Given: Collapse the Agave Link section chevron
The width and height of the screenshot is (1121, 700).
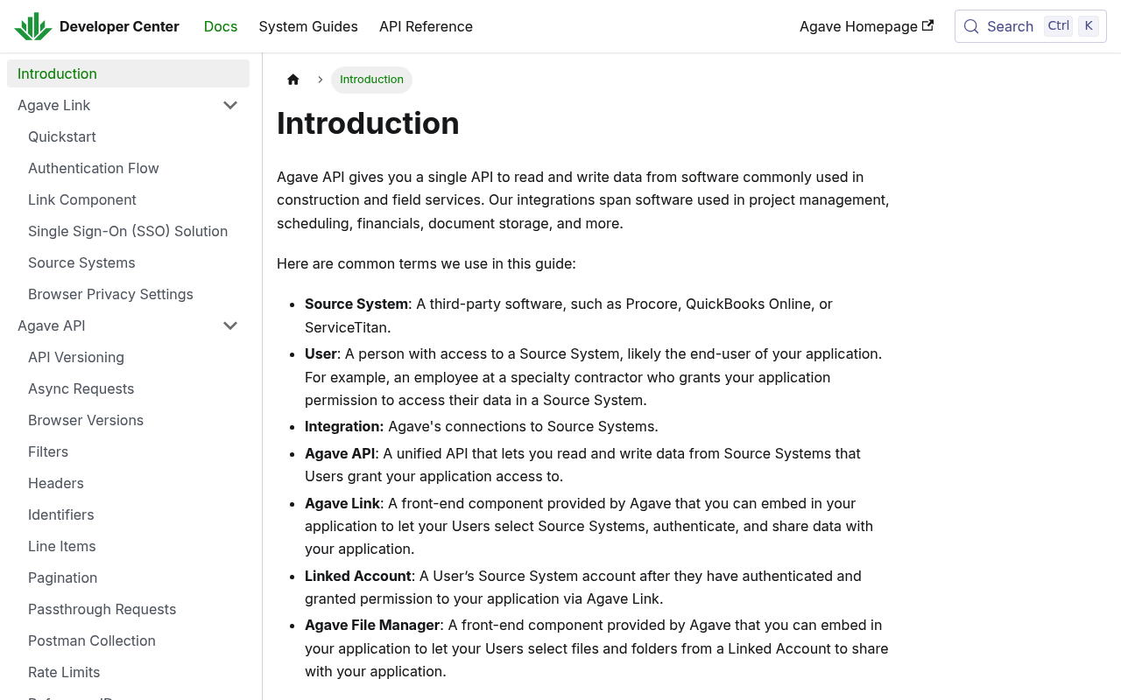Looking at the screenshot, I should 230,105.
